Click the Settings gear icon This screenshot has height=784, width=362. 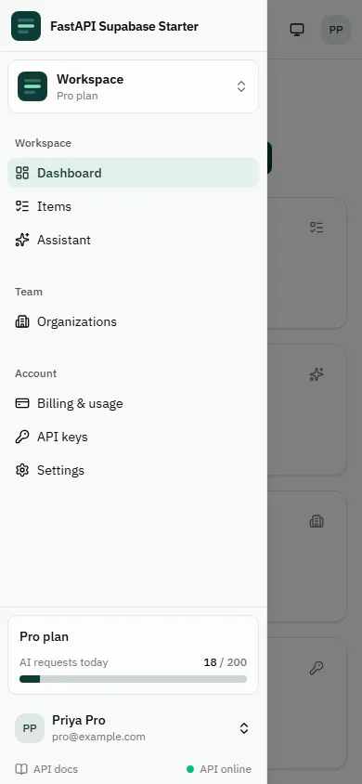tap(22, 471)
